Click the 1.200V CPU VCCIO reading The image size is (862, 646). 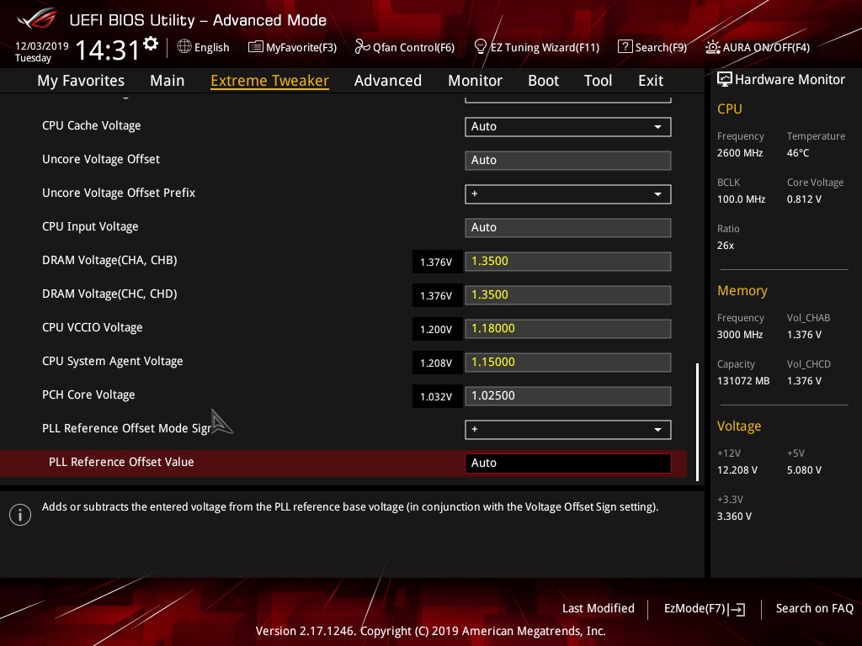[436, 330]
